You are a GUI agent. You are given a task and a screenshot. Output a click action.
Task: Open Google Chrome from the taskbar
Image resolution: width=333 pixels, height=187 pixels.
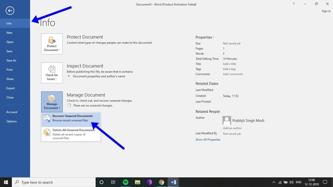tap(161, 182)
